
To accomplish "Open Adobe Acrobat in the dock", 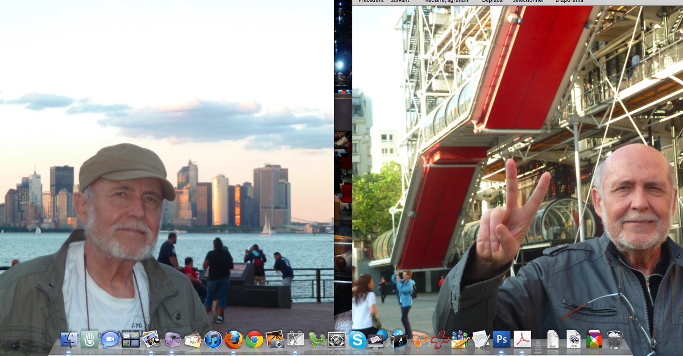I will (x=522, y=340).
